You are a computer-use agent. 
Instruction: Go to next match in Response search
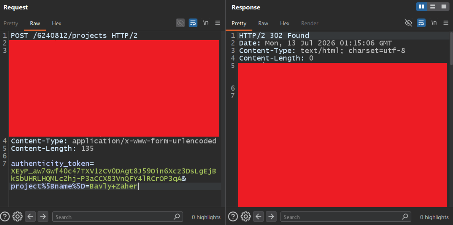point(271,216)
